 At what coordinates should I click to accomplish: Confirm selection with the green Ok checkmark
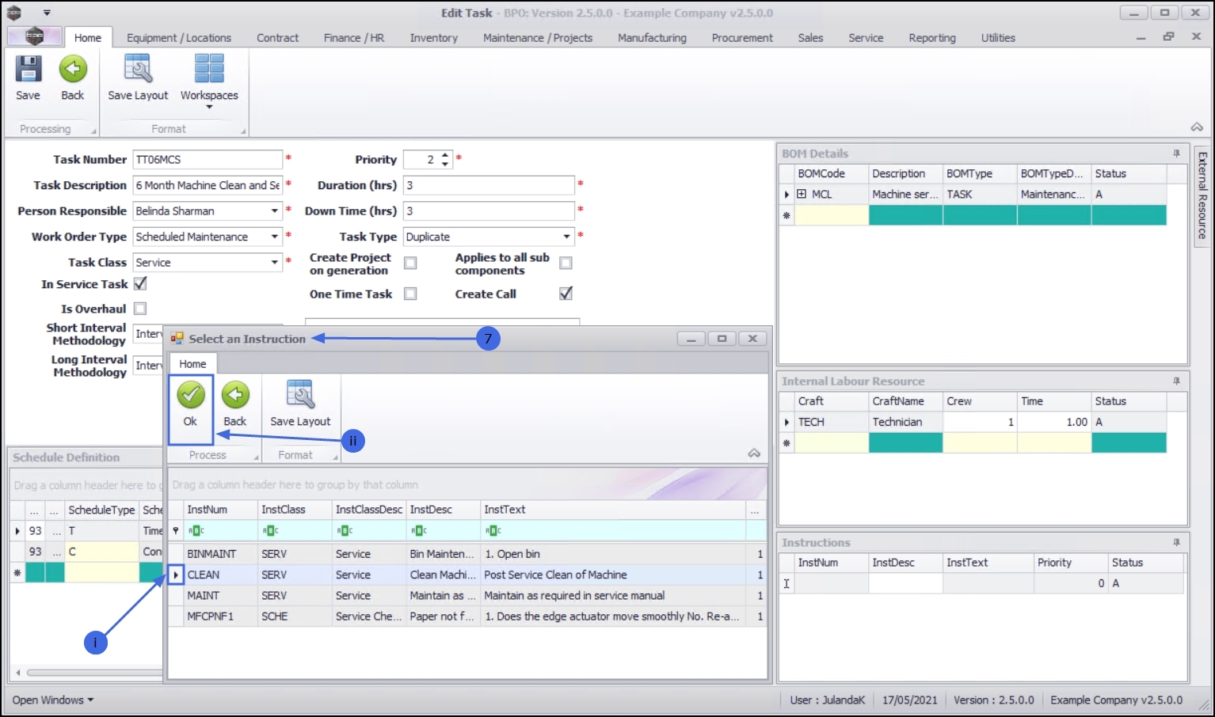(190, 395)
